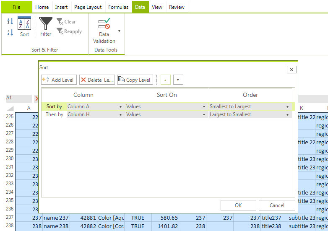
Task: Expand the Data Validation dropdown arrow
Action: click(x=119, y=31)
